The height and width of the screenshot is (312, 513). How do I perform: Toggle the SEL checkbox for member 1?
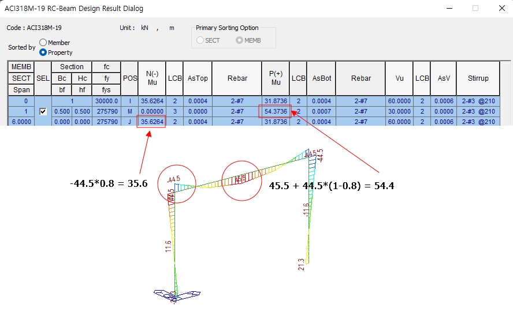(x=43, y=112)
